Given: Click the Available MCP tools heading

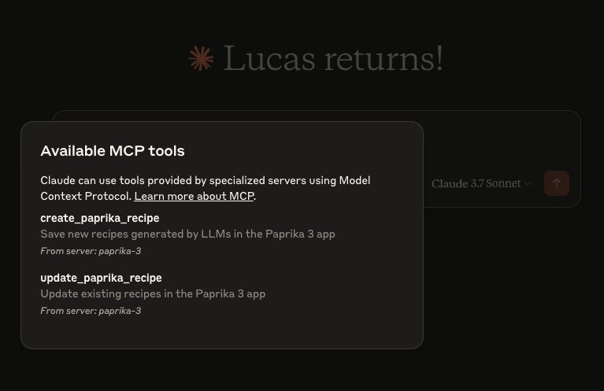Looking at the screenshot, I should 113,151.
